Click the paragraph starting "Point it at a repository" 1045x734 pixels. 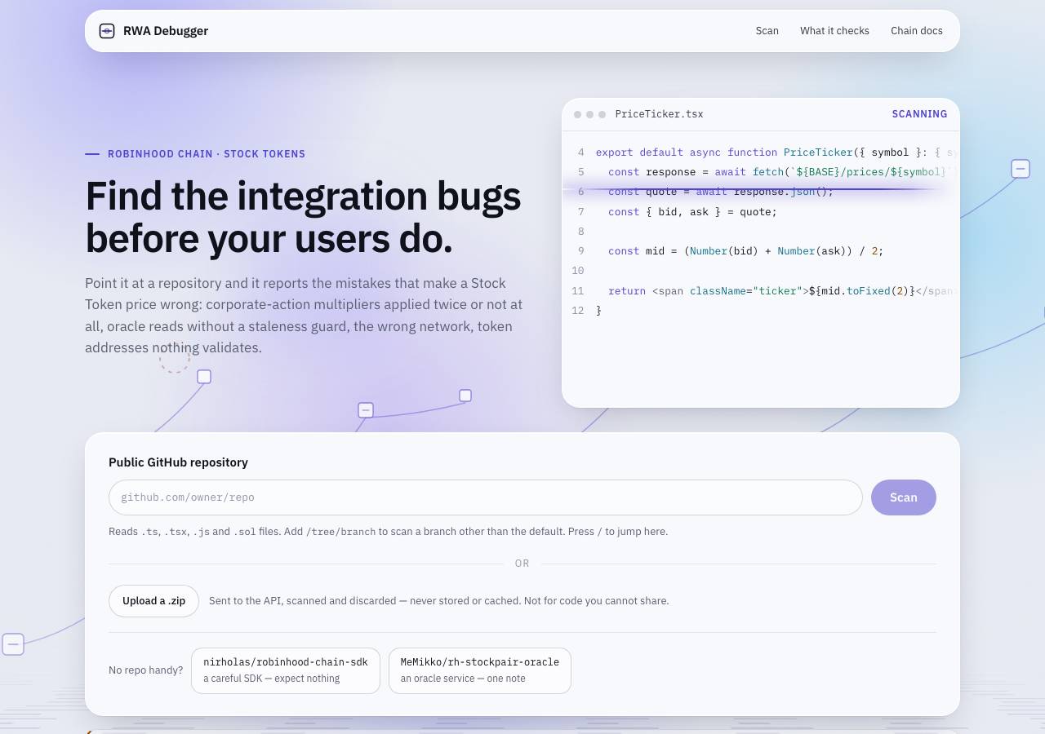click(x=304, y=316)
